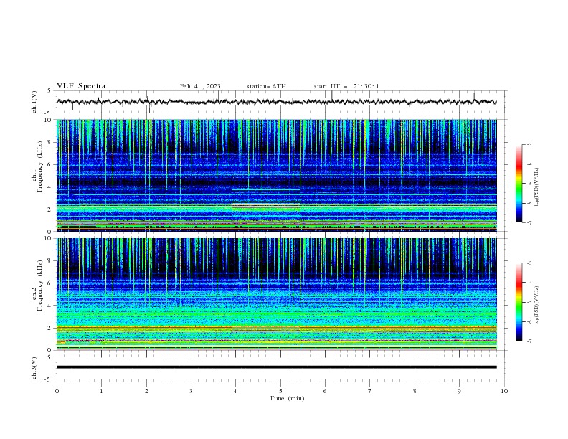Click the date 'Feb. 4 , 2023'
Viewport: 568px width, 439px height.
pyautogui.click(x=200, y=86)
